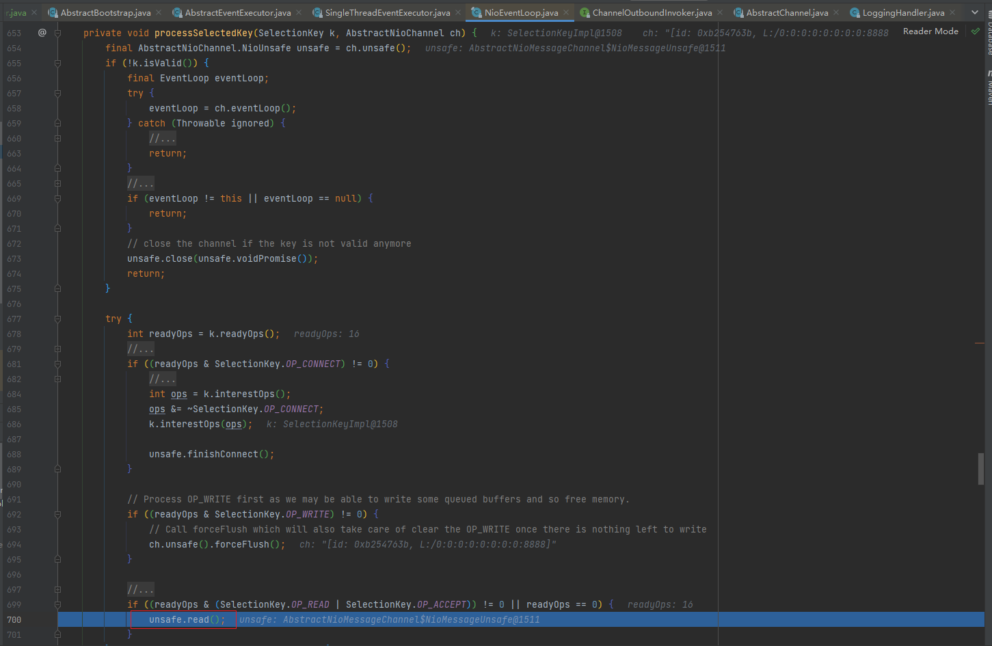Click 'processSelectedKey' method name

[204, 33]
